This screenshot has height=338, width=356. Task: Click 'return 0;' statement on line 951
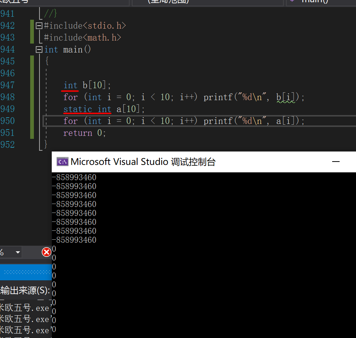tap(85, 133)
